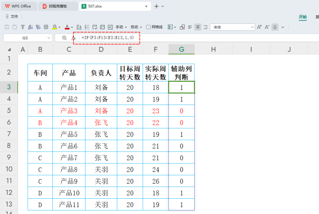Click the 产品11 cell
The height and width of the screenshot is (214, 319).
point(69,205)
